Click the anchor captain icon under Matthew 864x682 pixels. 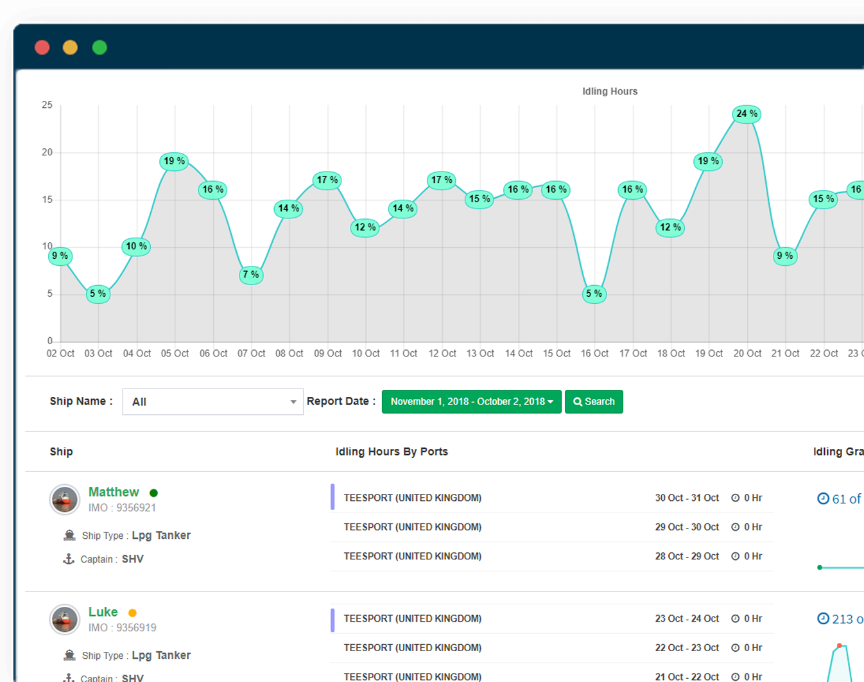point(69,559)
